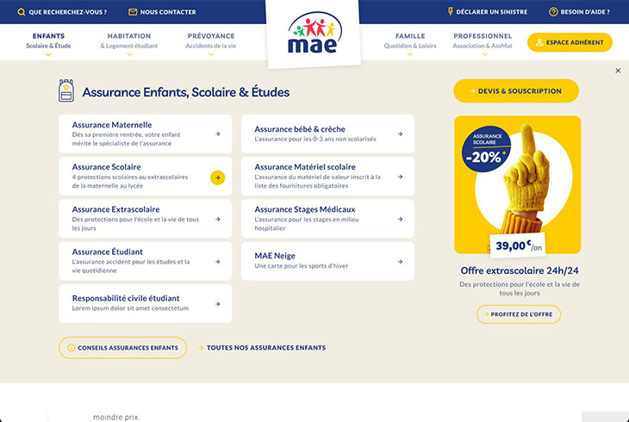Select the Assurance Extrascolaire title
Image resolution: width=629 pixels, height=422 pixels.
pyautogui.click(x=116, y=209)
